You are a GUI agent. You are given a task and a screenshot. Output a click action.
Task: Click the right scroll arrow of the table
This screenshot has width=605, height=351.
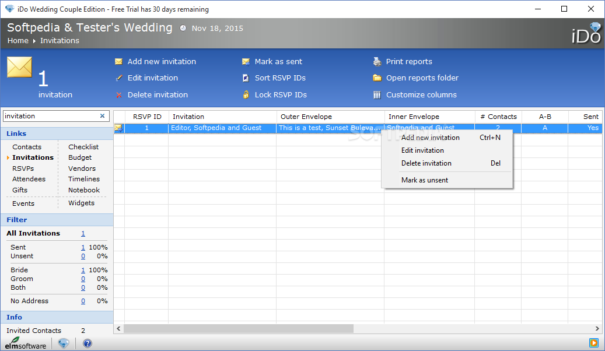tap(597, 329)
